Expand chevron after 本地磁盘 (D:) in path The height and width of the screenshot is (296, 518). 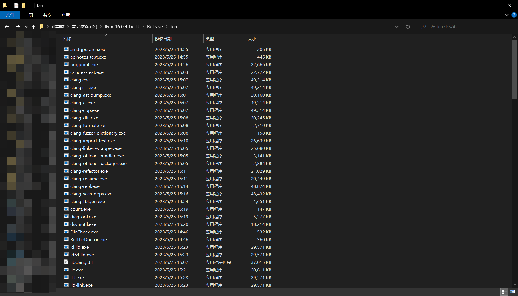tap(101, 26)
